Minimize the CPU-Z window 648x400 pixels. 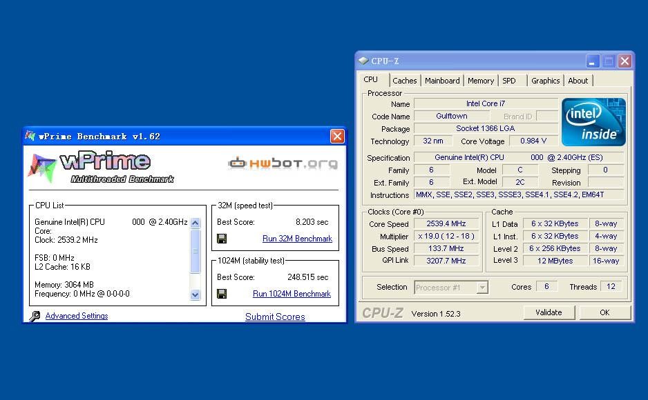click(x=593, y=61)
